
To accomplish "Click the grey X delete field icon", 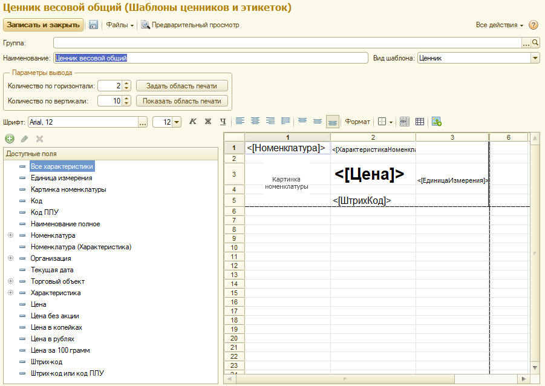I will 40,139.
